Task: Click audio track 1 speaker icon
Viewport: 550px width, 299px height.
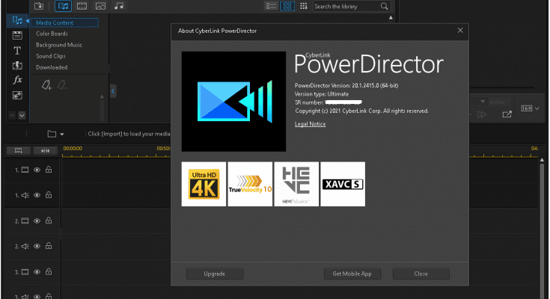Action: [x=25, y=195]
